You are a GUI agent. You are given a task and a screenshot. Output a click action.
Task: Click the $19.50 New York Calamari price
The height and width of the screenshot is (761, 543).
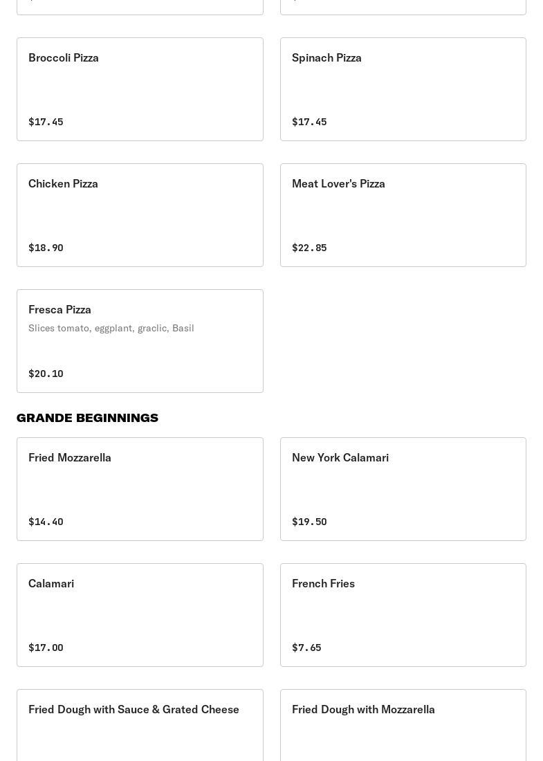309,522
